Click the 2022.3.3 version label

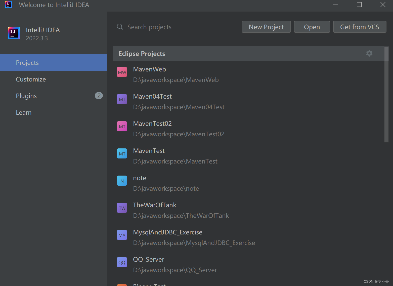pos(37,38)
